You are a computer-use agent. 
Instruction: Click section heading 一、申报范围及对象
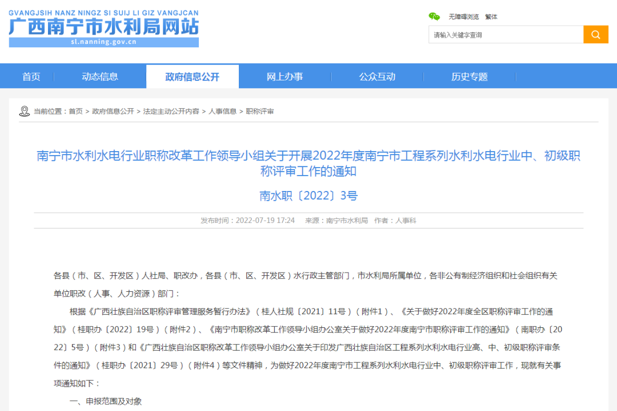106,401
